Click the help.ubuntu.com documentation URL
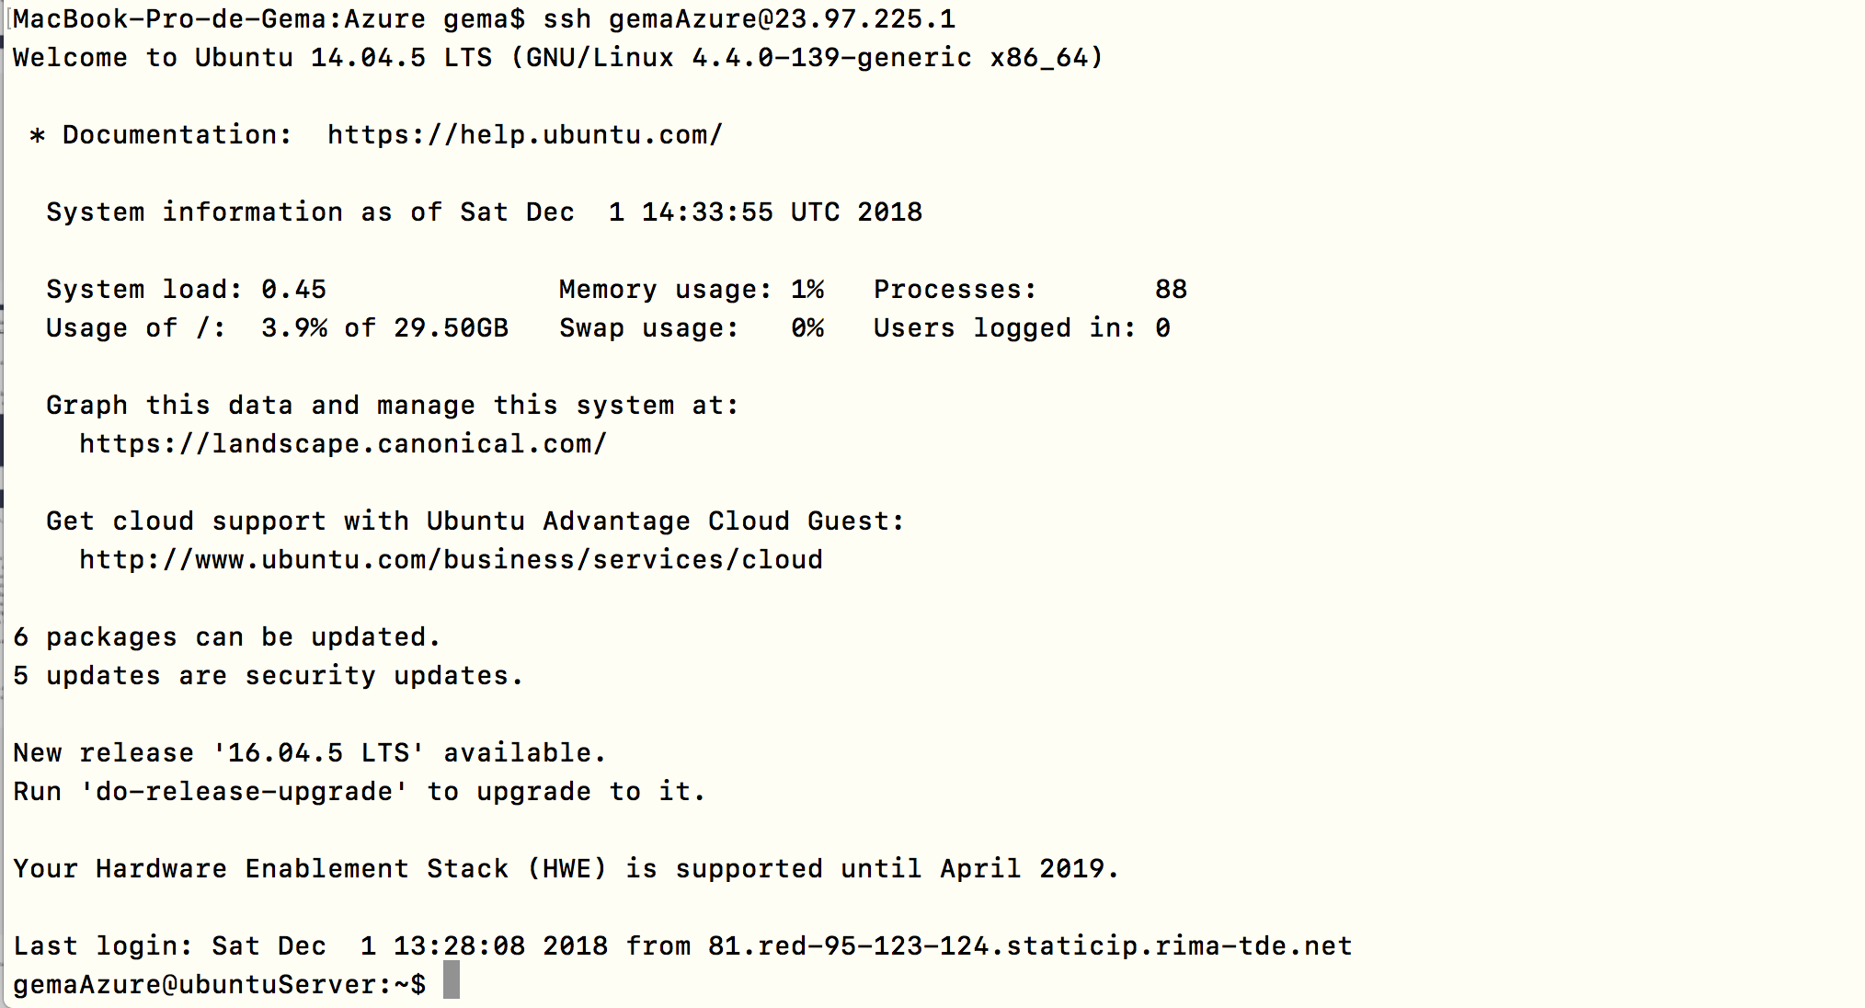1865x1008 pixels. [525, 135]
